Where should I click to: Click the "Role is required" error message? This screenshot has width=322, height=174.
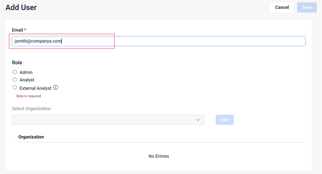pos(29,96)
